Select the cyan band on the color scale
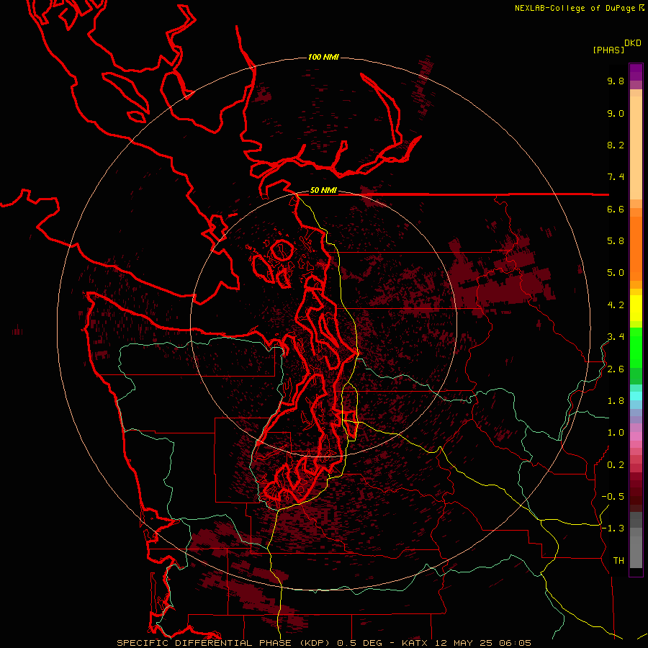 pyautogui.click(x=636, y=396)
